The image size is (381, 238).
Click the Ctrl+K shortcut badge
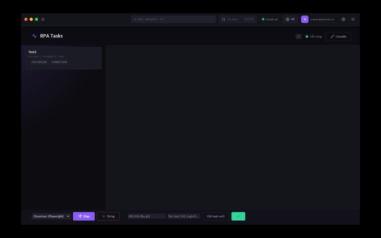pos(249,19)
